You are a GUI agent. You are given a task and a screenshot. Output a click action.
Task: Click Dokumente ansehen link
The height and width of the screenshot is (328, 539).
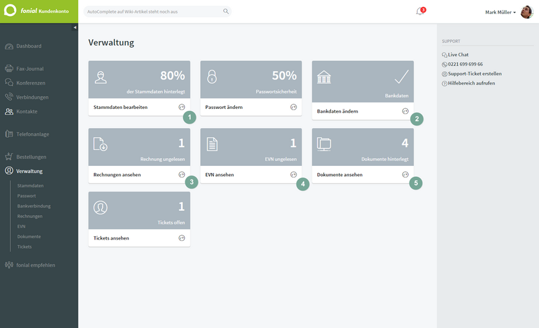point(339,175)
